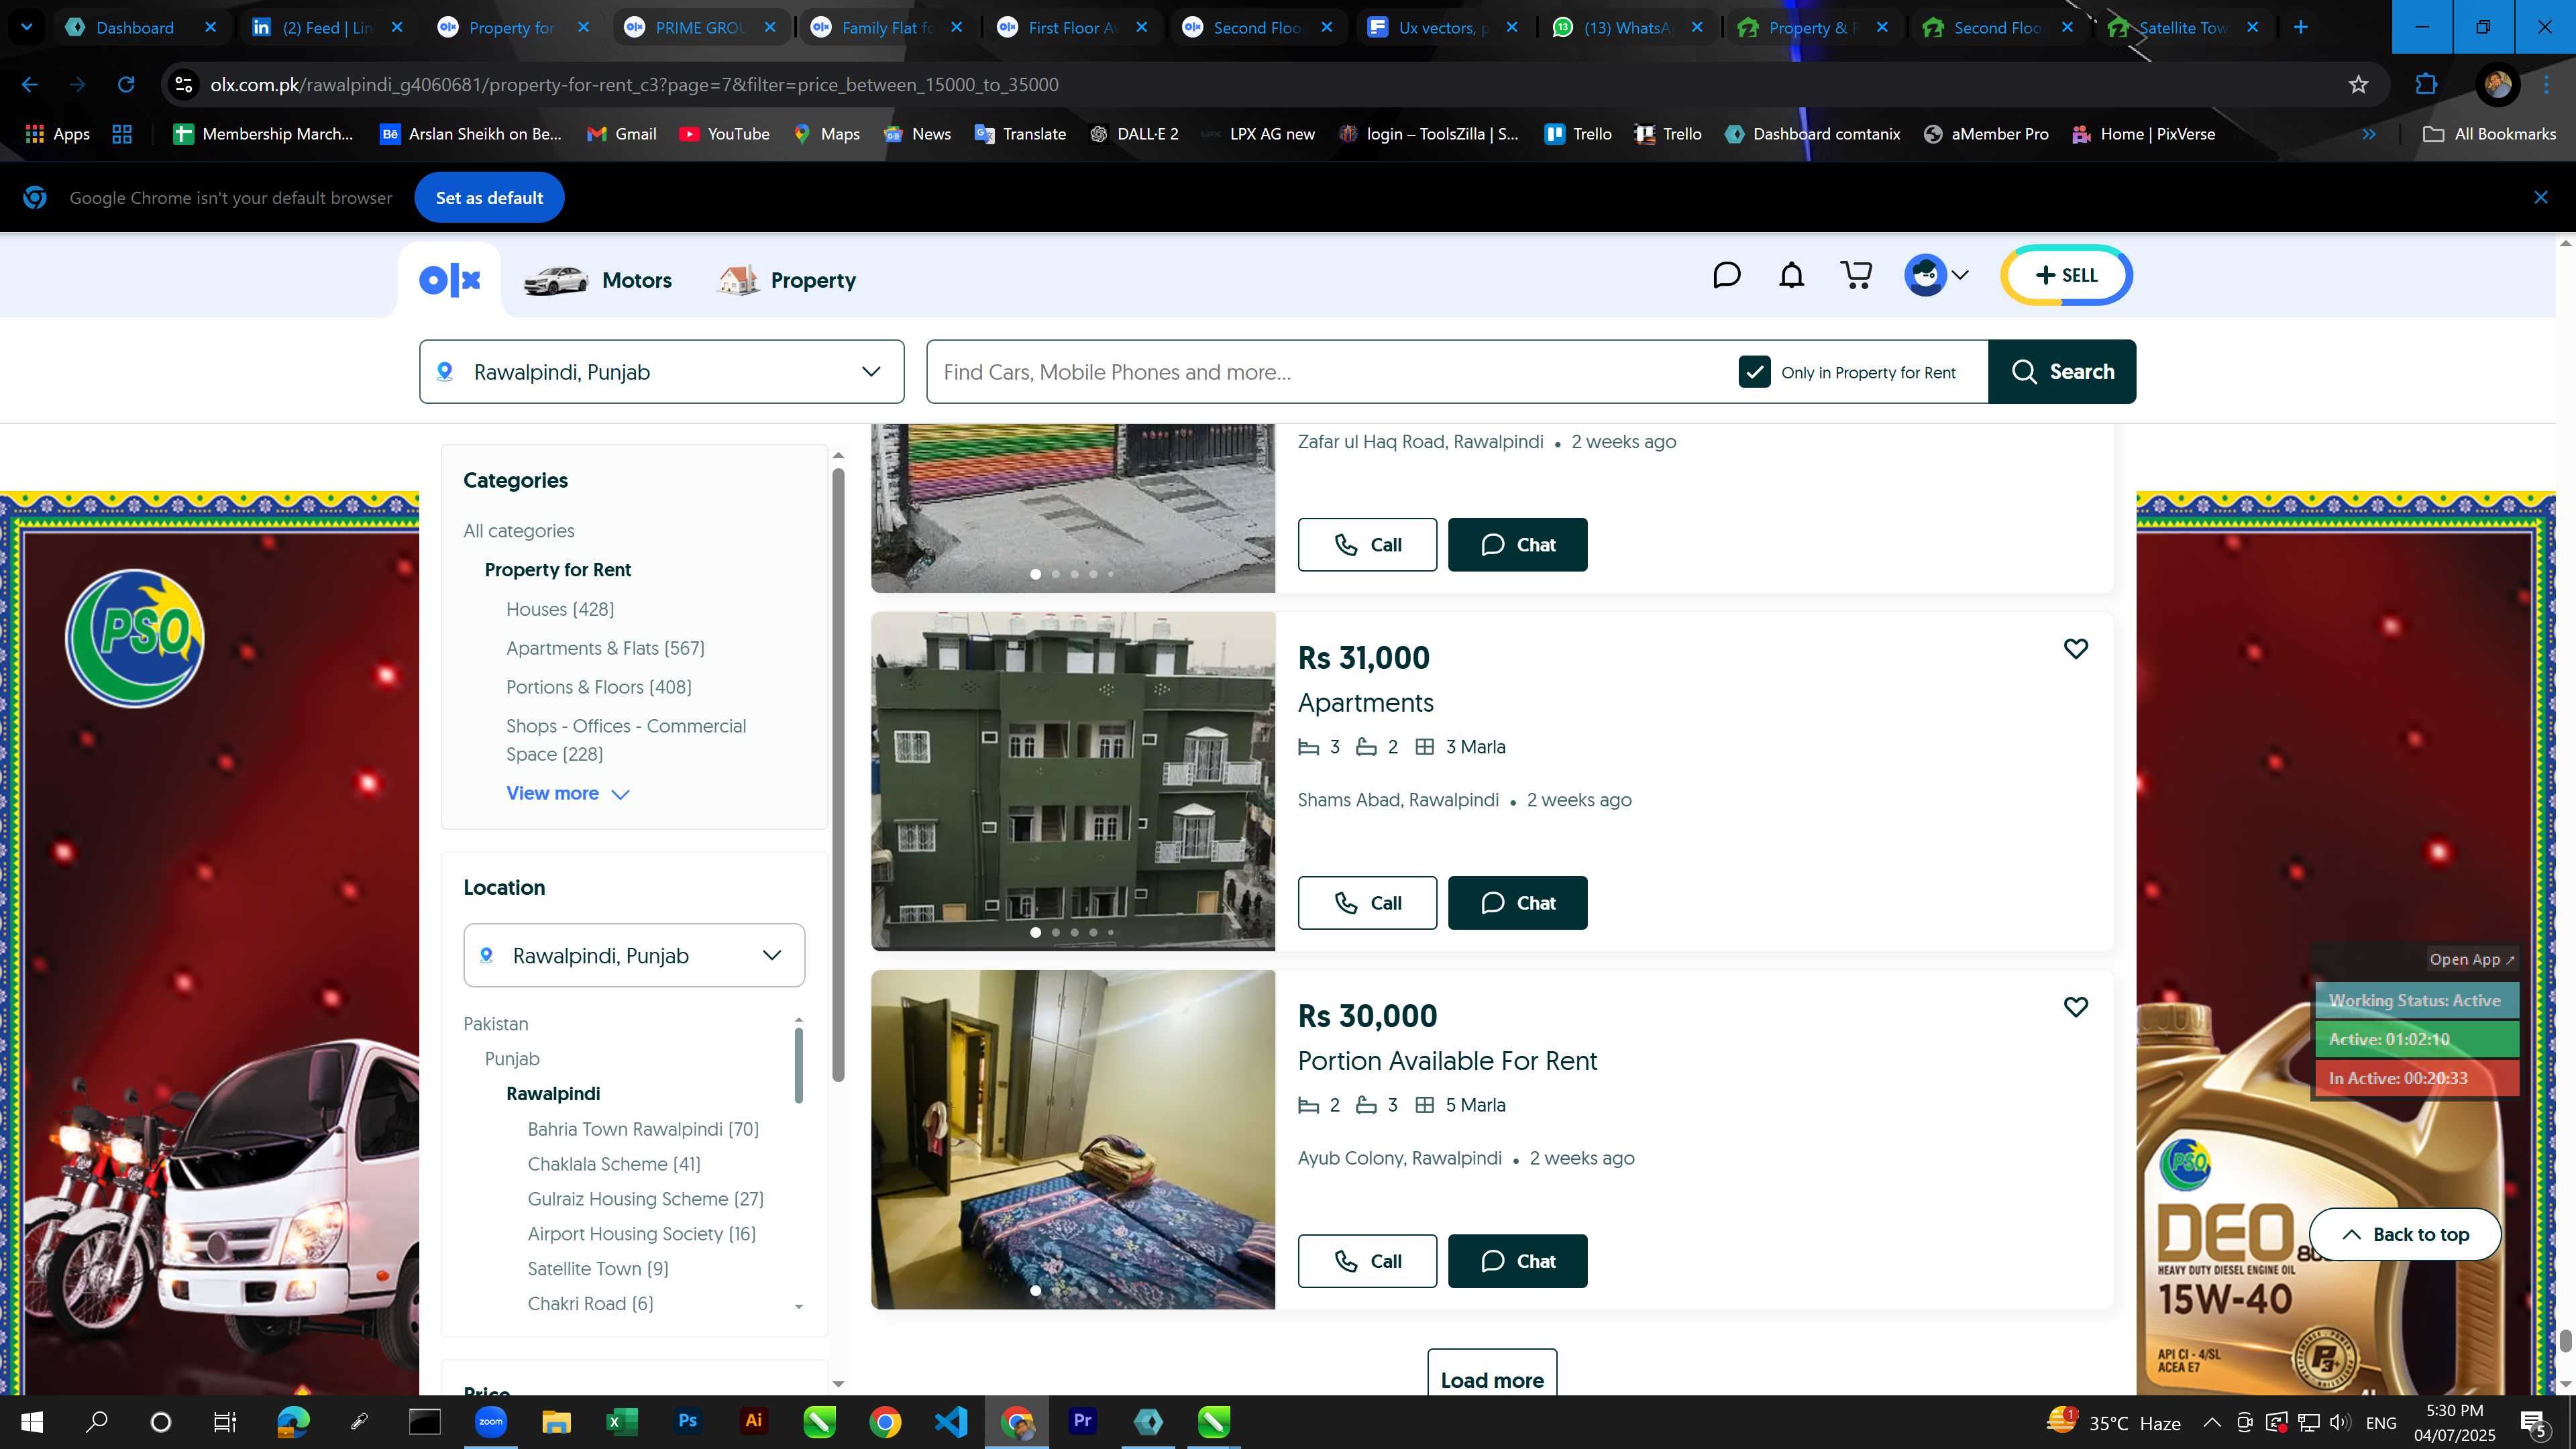
Task: Click the SELL button
Action: (2066, 275)
